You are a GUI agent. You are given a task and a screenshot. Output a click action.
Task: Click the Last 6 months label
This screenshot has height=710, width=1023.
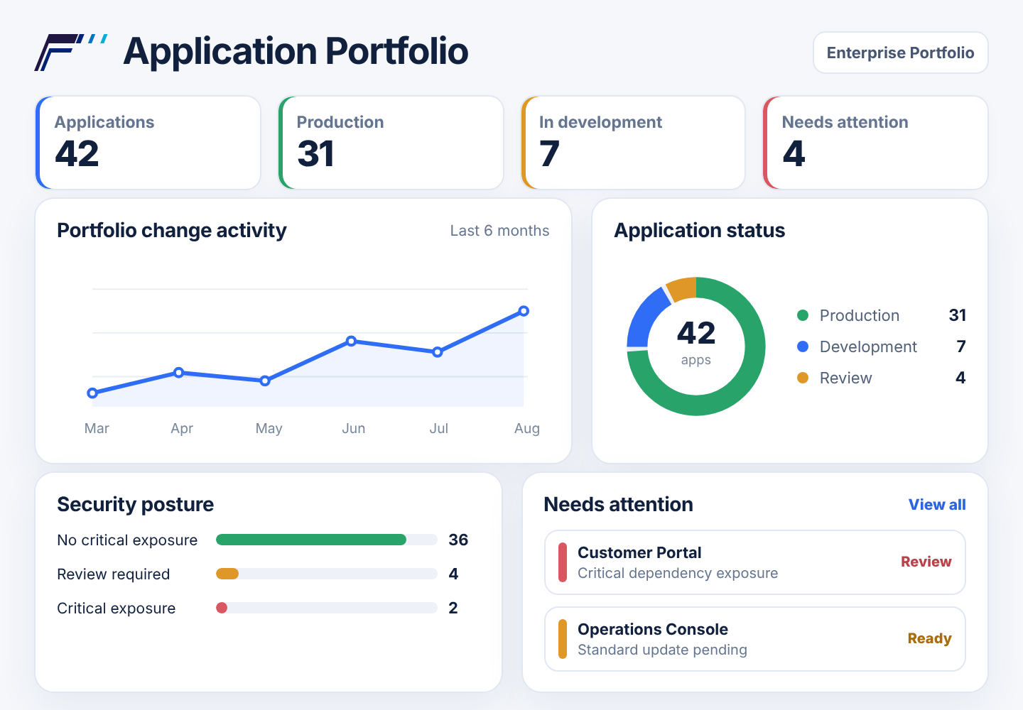point(499,231)
